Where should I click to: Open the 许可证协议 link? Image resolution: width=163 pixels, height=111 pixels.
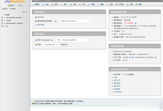coord(118,92)
